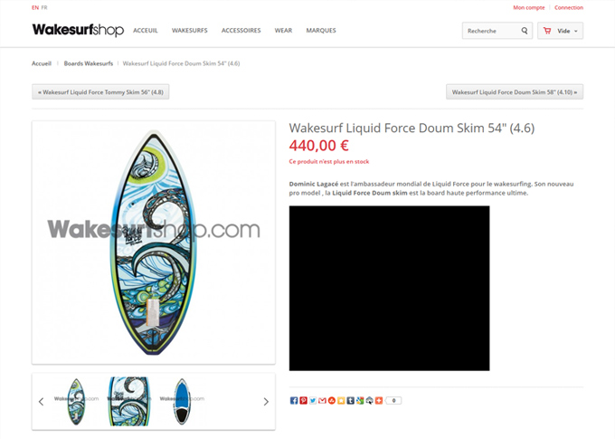
Task: Share product on Tumblr
Action: [351, 400]
